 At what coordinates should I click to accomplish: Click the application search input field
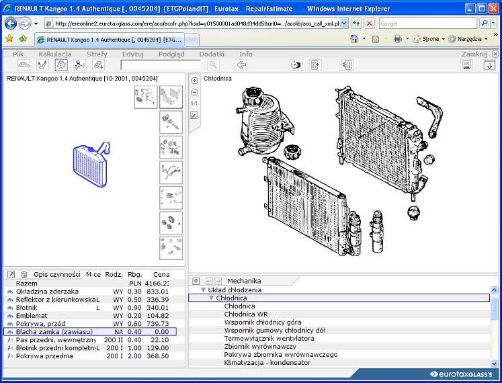point(161,65)
